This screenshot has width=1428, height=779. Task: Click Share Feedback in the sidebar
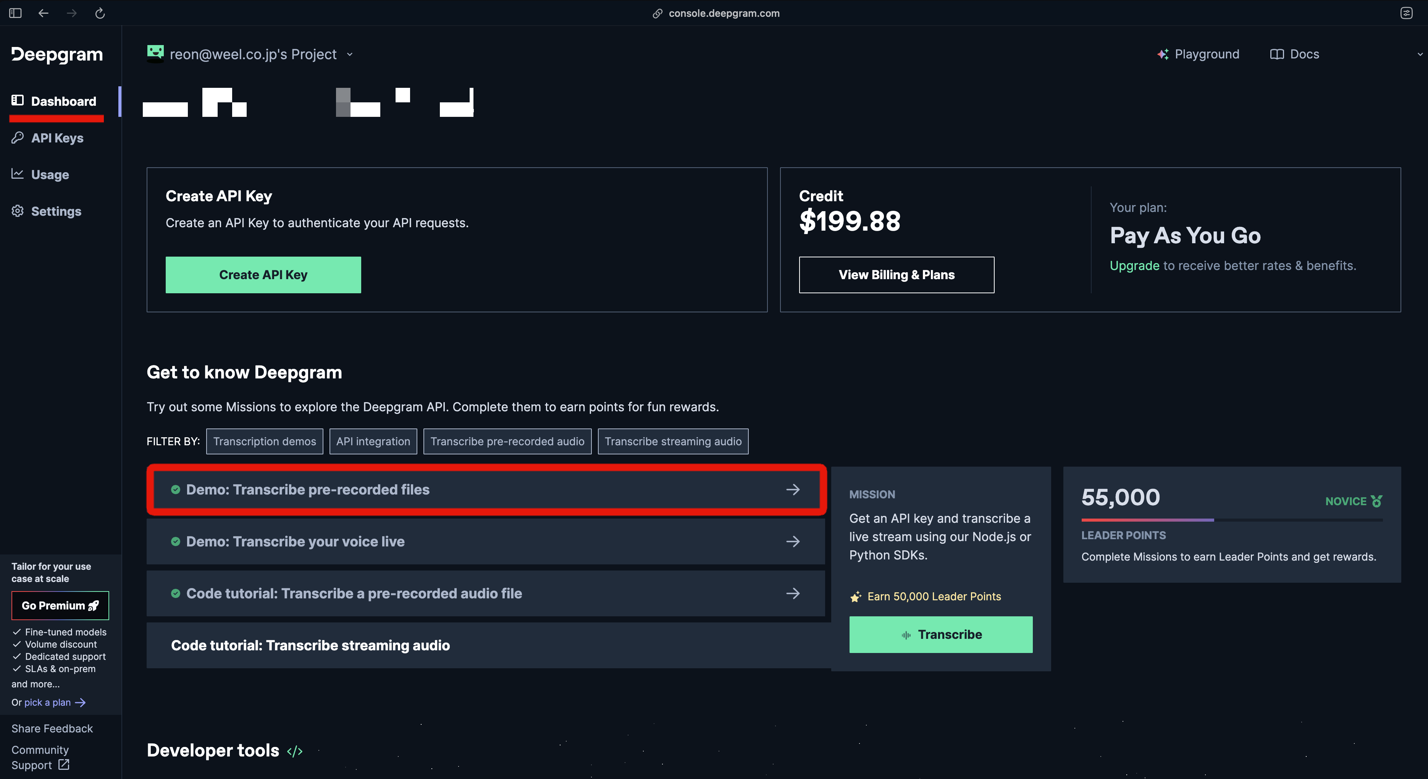click(52, 729)
